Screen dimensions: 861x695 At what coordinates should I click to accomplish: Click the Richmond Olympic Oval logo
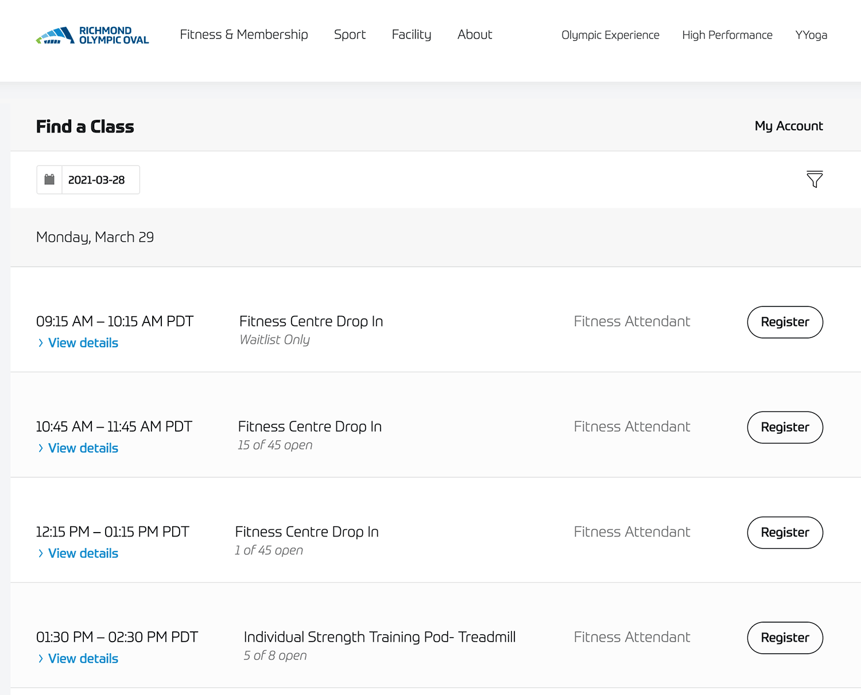tap(92, 35)
